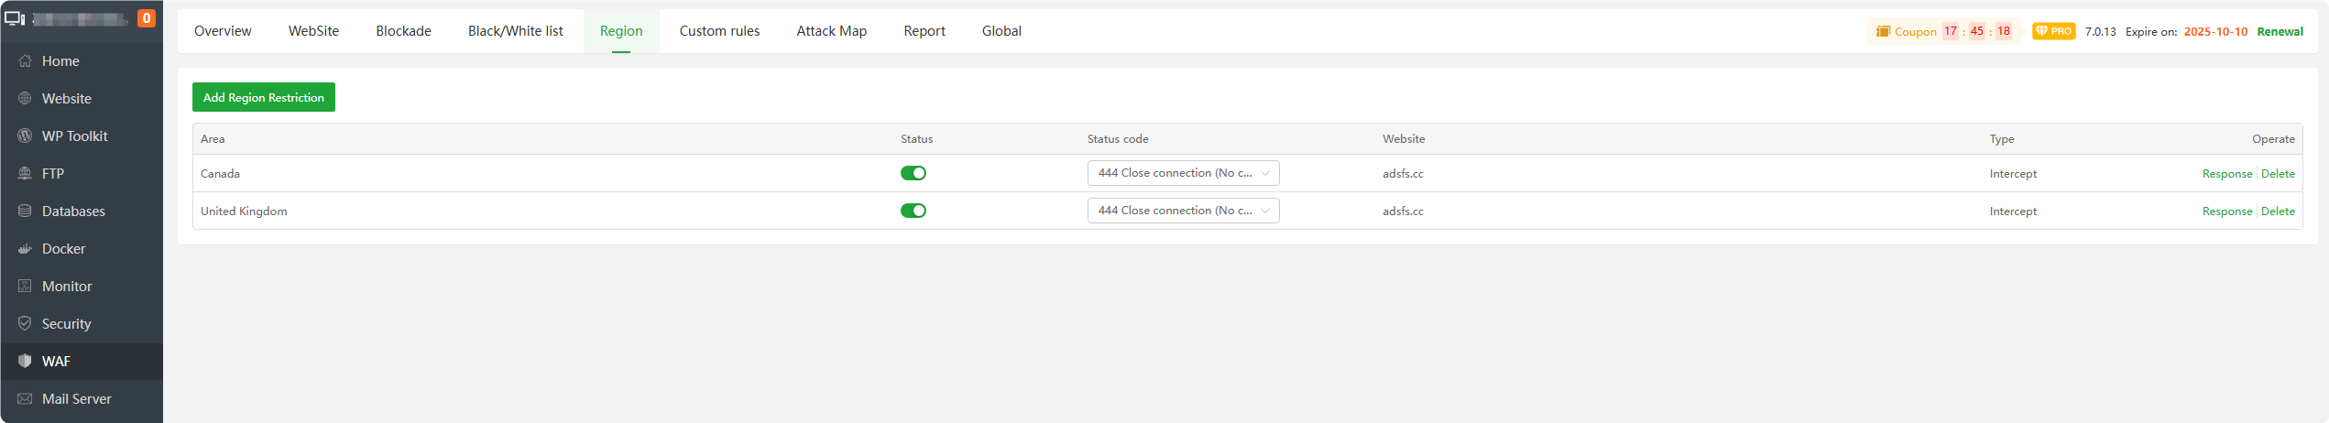The height and width of the screenshot is (423, 2329).
Task: Delete the Canada region rule
Action: [2278, 174]
